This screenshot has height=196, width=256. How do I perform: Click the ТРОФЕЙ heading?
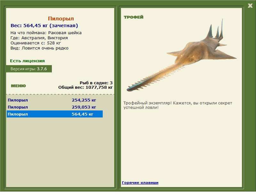(133, 17)
